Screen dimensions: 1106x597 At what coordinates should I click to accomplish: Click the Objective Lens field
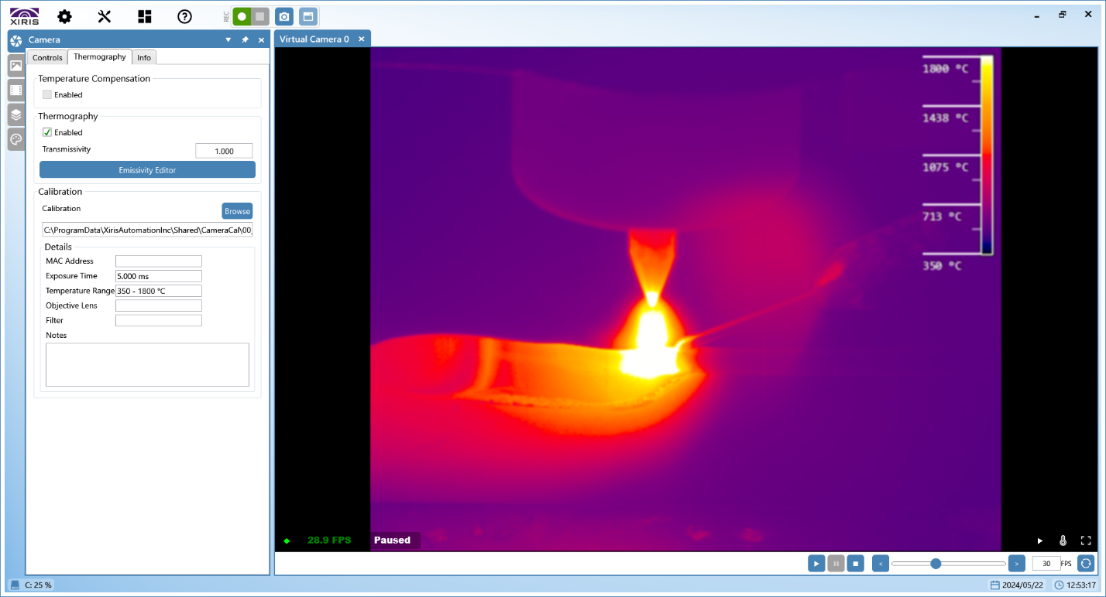158,305
